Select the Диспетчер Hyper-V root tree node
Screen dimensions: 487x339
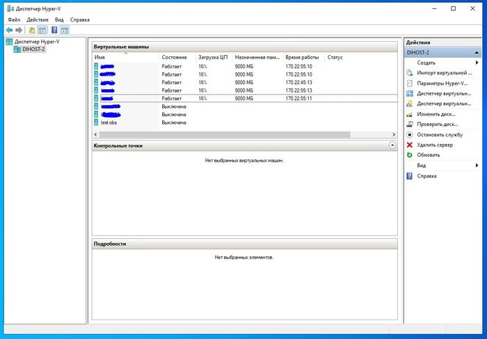pyautogui.click(x=37, y=41)
